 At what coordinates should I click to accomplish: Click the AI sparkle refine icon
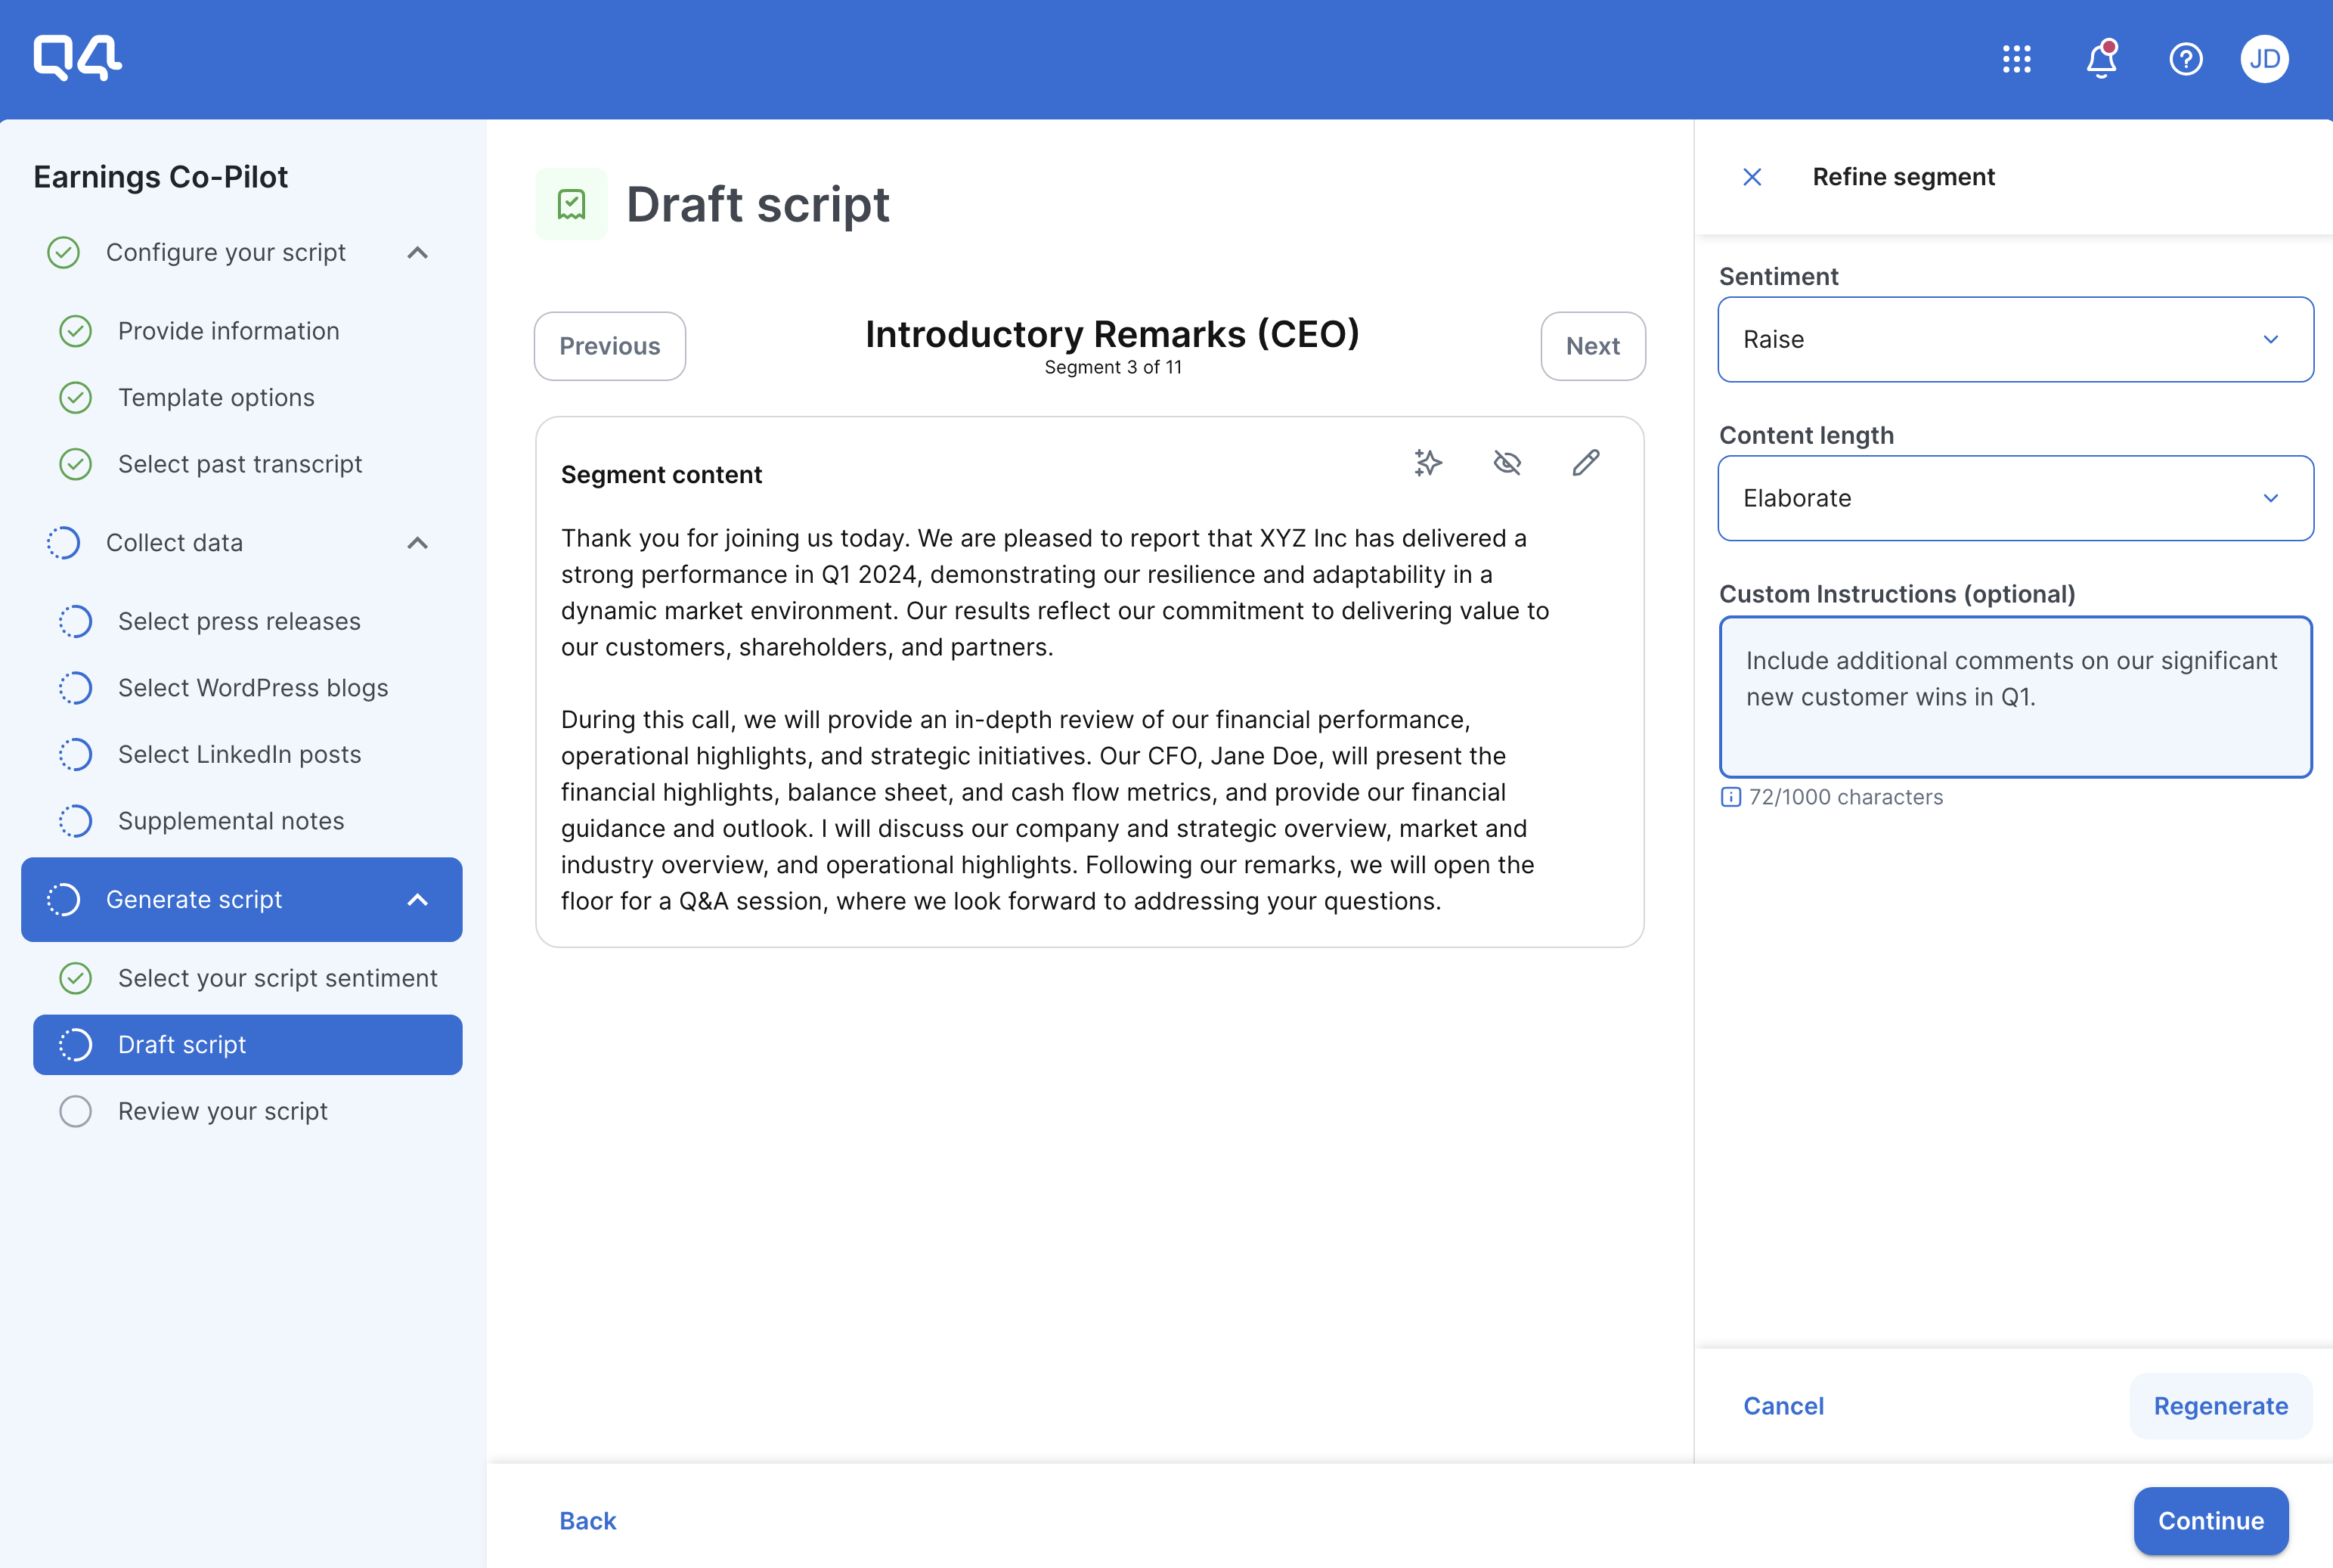pos(1428,463)
